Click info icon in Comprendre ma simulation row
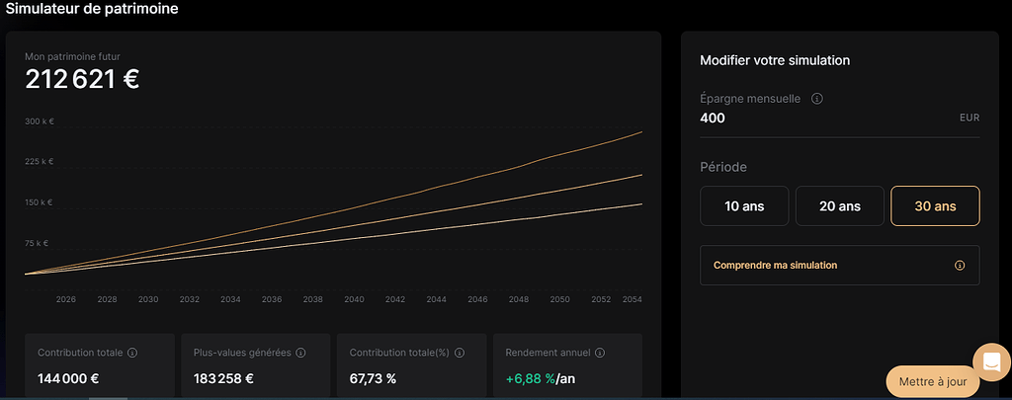 [x=960, y=266]
